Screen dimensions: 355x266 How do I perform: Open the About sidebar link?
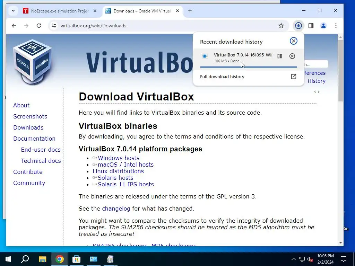(x=21, y=105)
